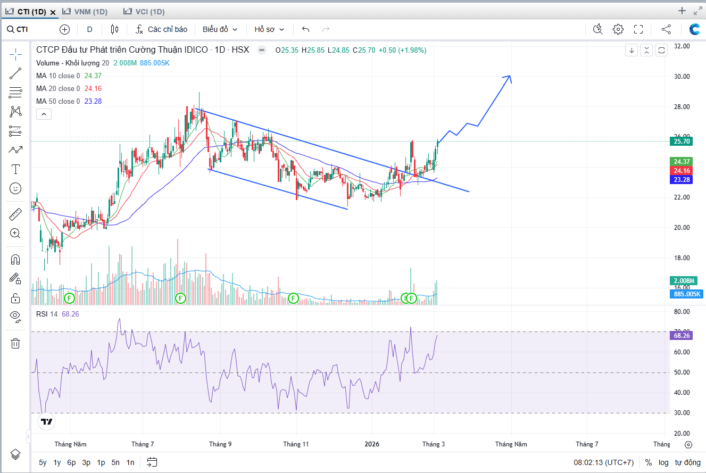Screen dimensions: 706x473
Task: Expand the Biểu đồ dropdown
Action: click(x=220, y=29)
